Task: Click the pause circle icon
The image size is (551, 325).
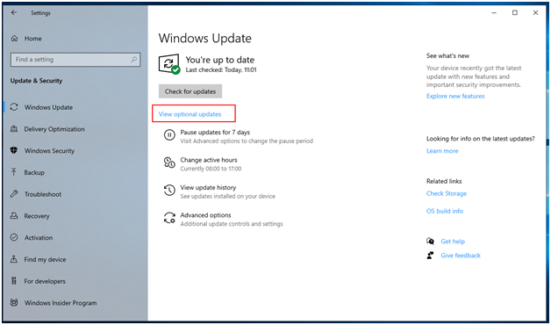Action: tap(169, 135)
